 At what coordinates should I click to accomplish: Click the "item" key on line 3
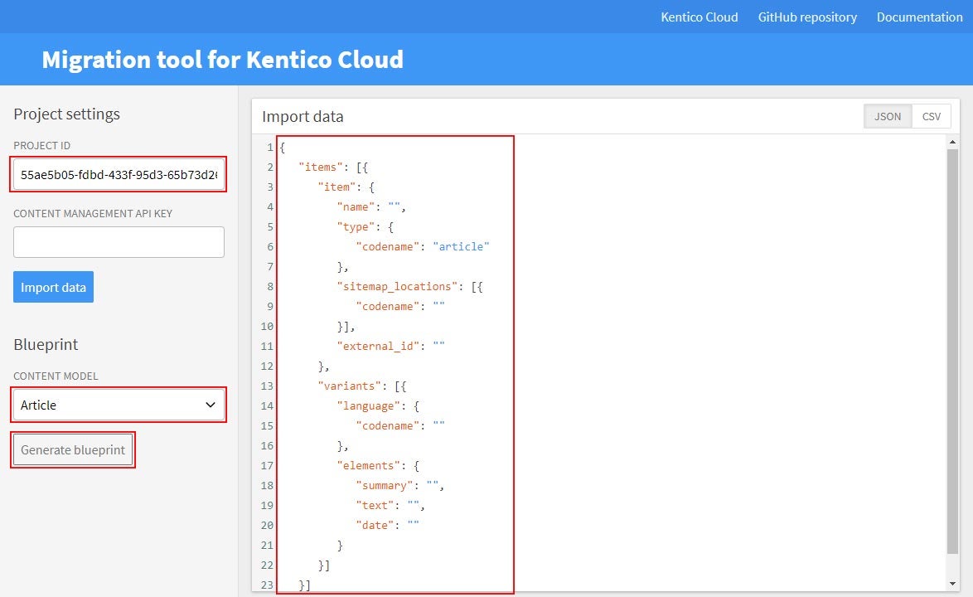tap(337, 187)
